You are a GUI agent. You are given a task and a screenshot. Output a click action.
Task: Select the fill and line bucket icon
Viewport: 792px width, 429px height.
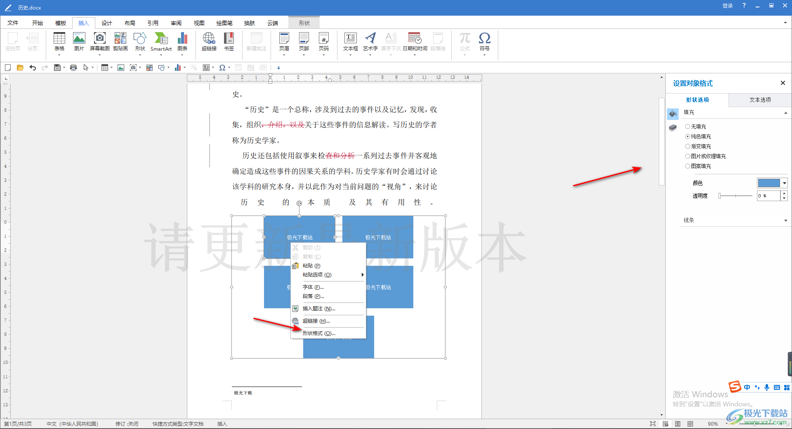(x=673, y=114)
